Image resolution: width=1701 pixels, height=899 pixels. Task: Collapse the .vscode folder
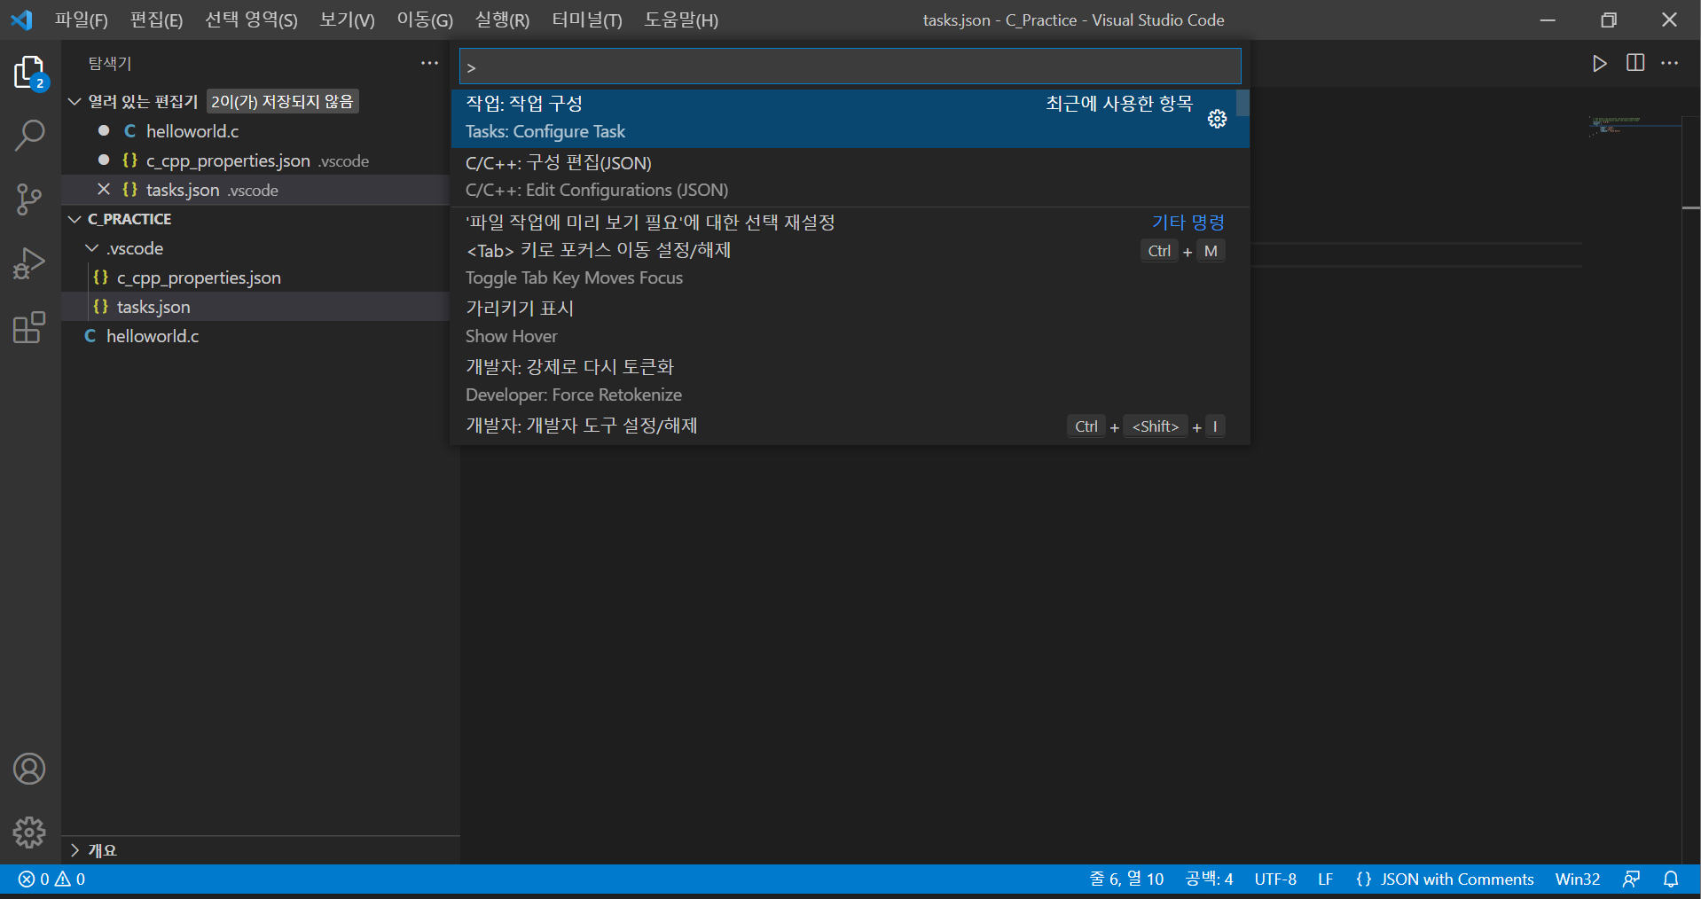tap(92, 248)
